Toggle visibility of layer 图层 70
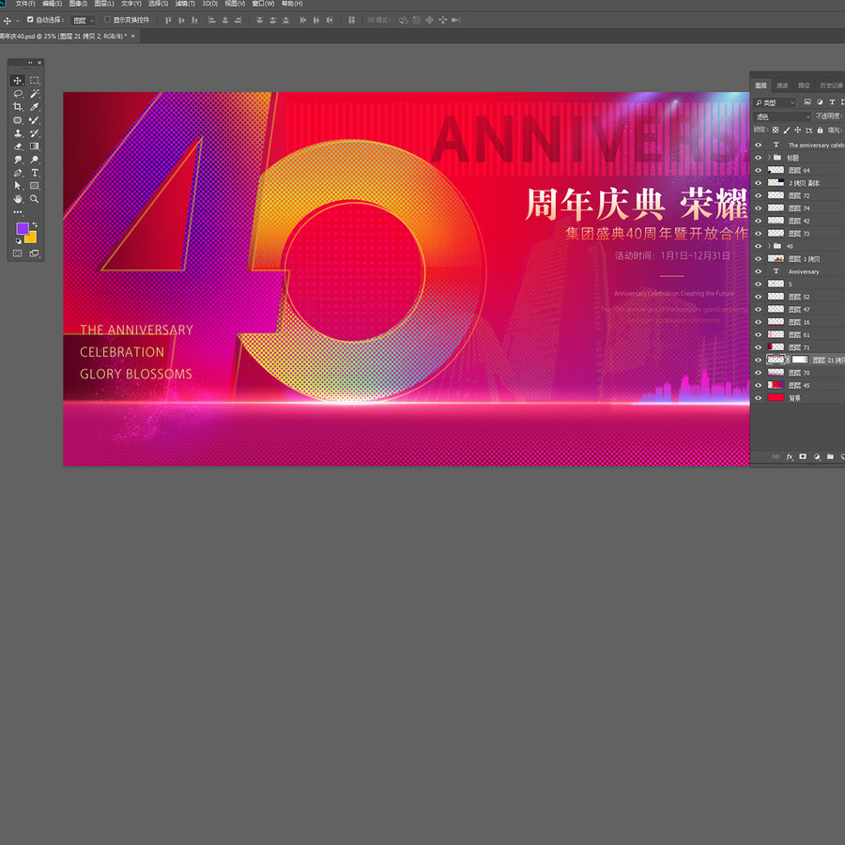 759,373
